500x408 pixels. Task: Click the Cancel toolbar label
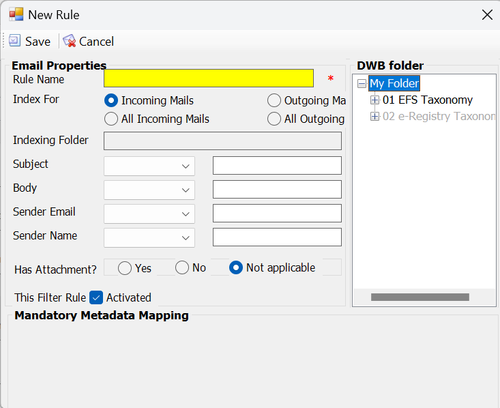pos(96,42)
